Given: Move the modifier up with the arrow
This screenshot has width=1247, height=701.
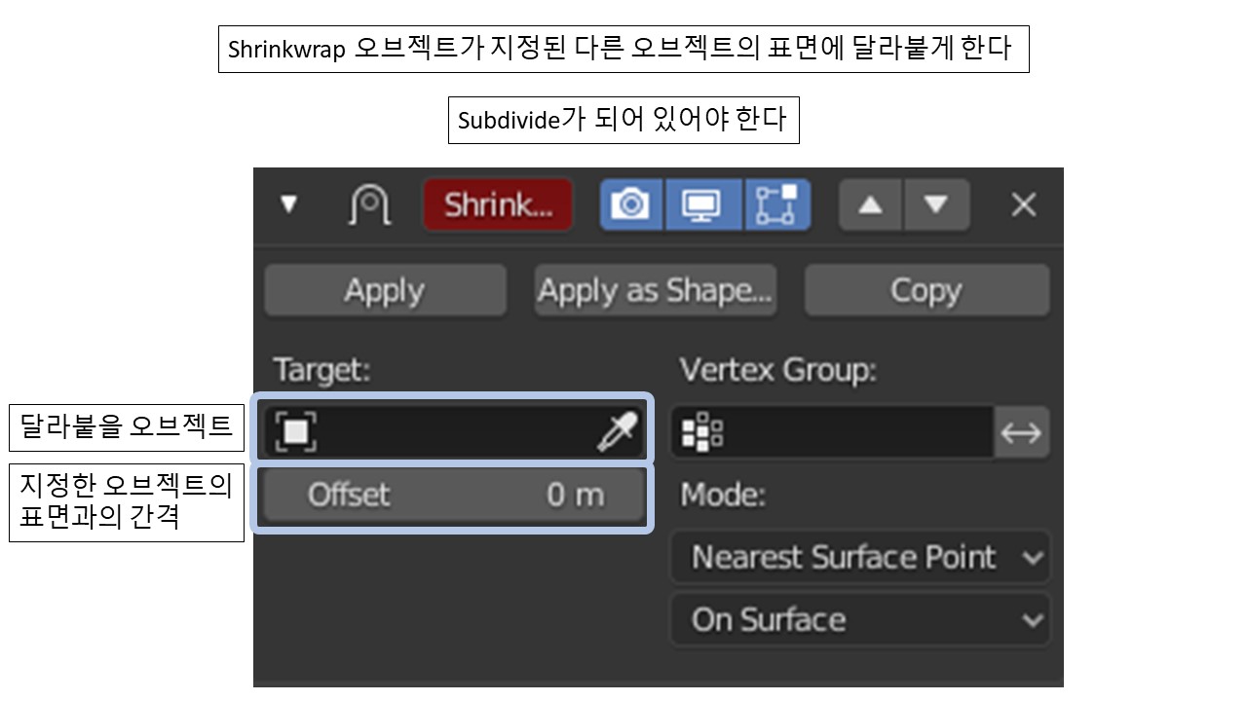Looking at the screenshot, I should coord(869,204).
